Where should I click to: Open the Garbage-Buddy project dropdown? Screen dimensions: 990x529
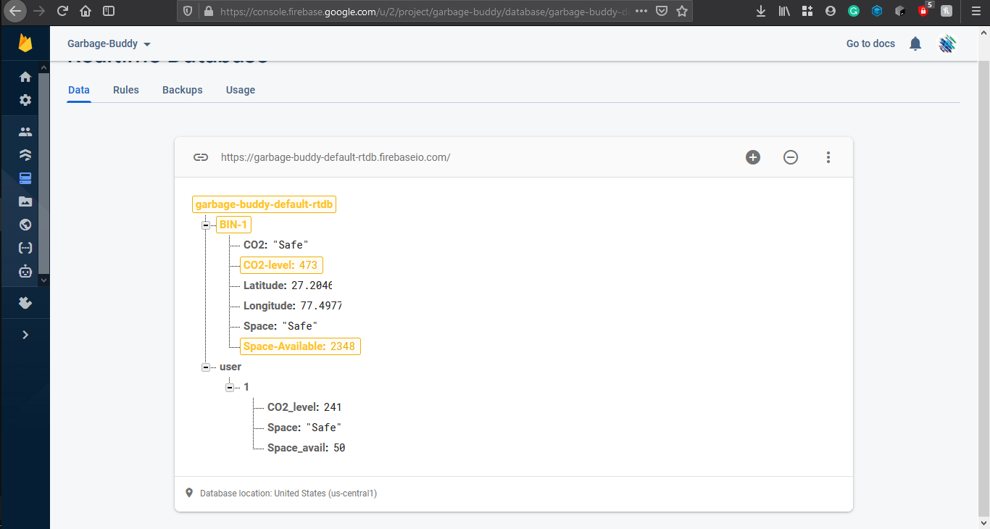(x=109, y=43)
